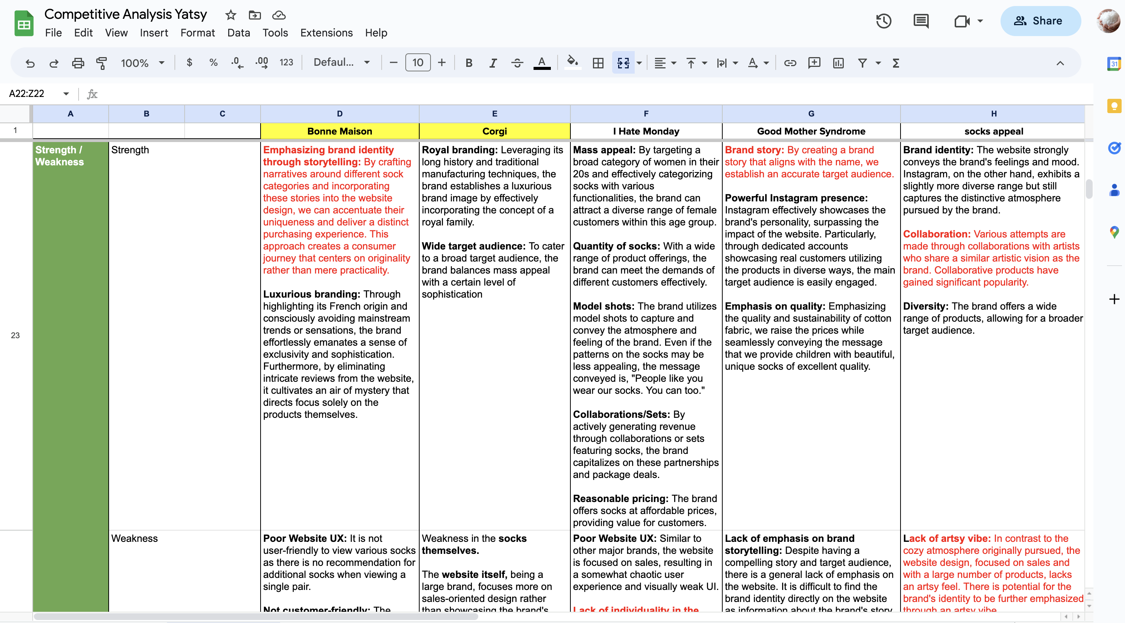The height and width of the screenshot is (623, 1125).
Task: Open vertical align dropdown
Action: (x=696, y=63)
